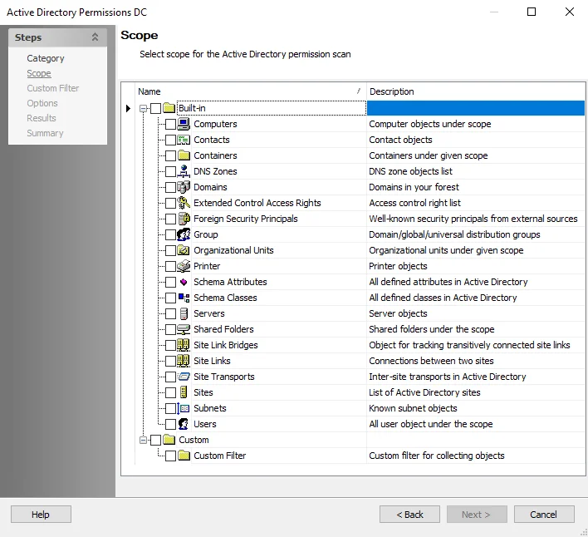This screenshot has height=537, width=588.
Task: Tick the Servers checkbox
Action: pyautogui.click(x=170, y=313)
